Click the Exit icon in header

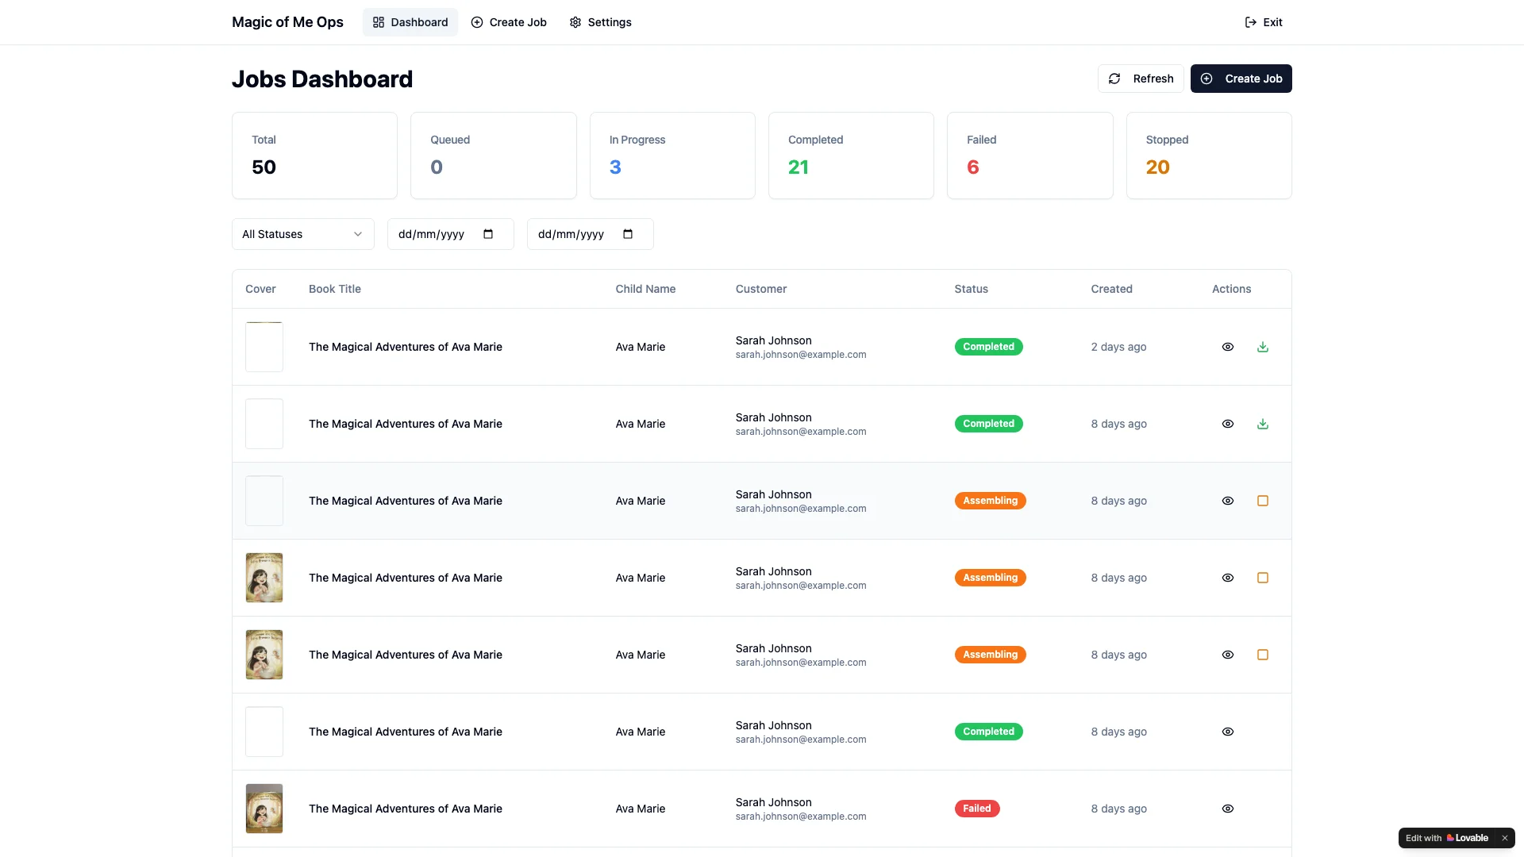1251,22
